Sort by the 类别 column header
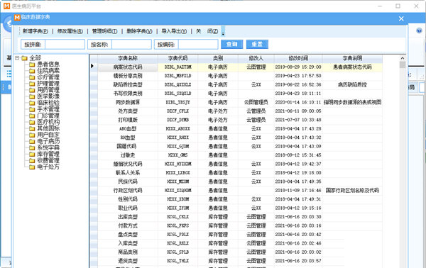Viewport: 426px width, 268px height. point(218,58)
